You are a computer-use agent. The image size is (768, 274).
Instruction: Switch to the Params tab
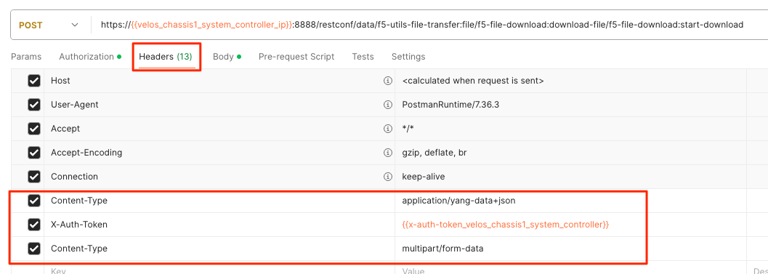coord(26,57)
